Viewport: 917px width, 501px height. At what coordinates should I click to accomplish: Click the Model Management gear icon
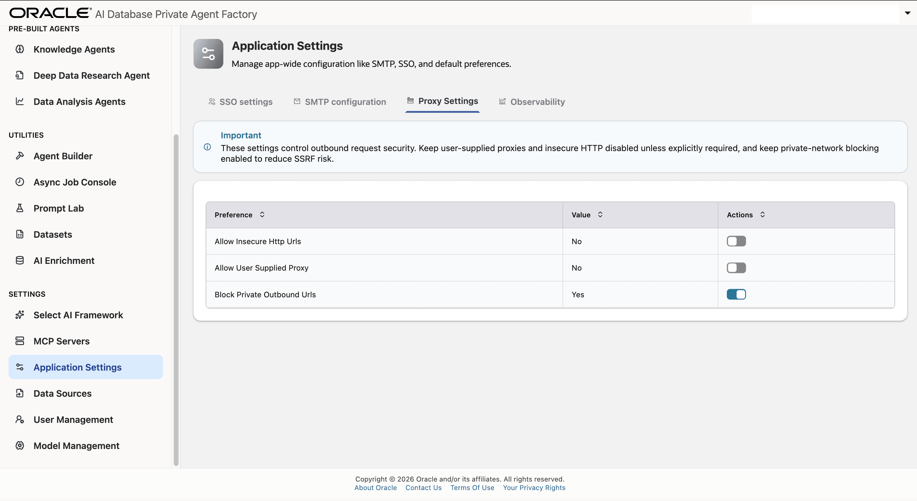[20, 445]
